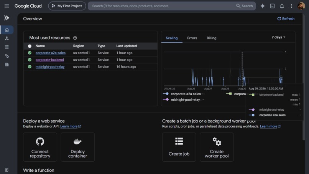This screenshot has width=309, height=174.
Task: Open Learn more link under Deploy a web service
Action: coord(71,126)
